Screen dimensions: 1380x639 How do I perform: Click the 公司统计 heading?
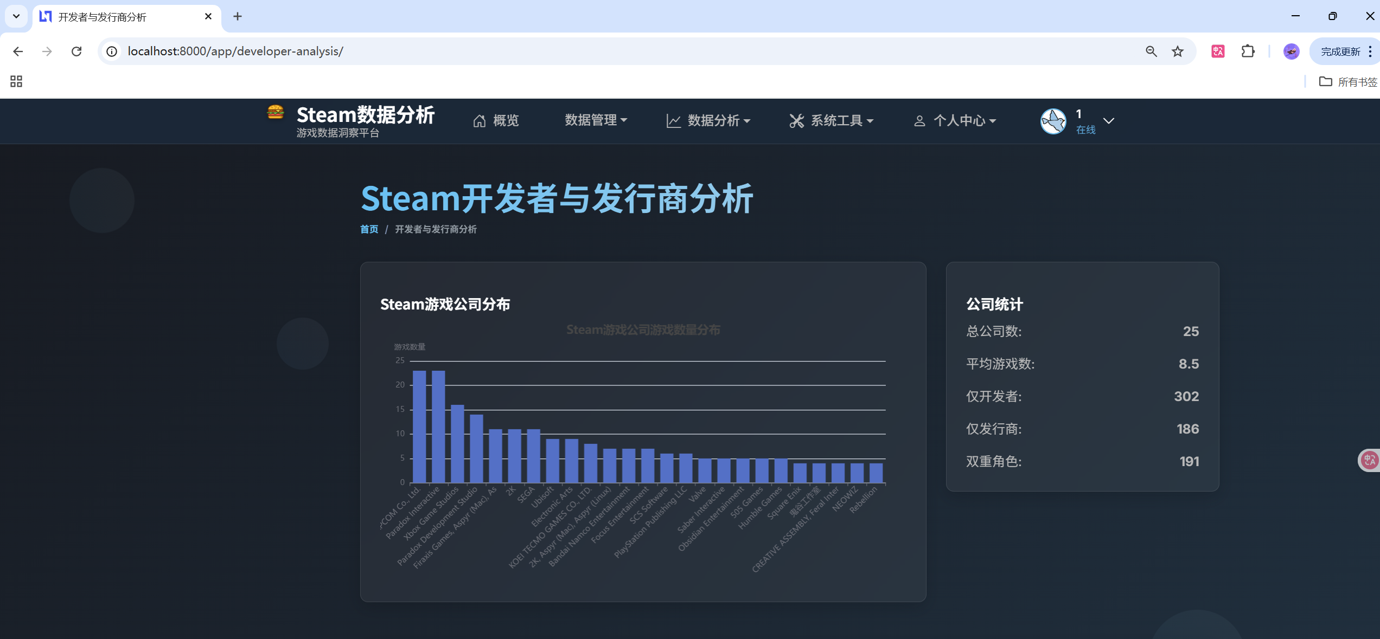[994, 304]
